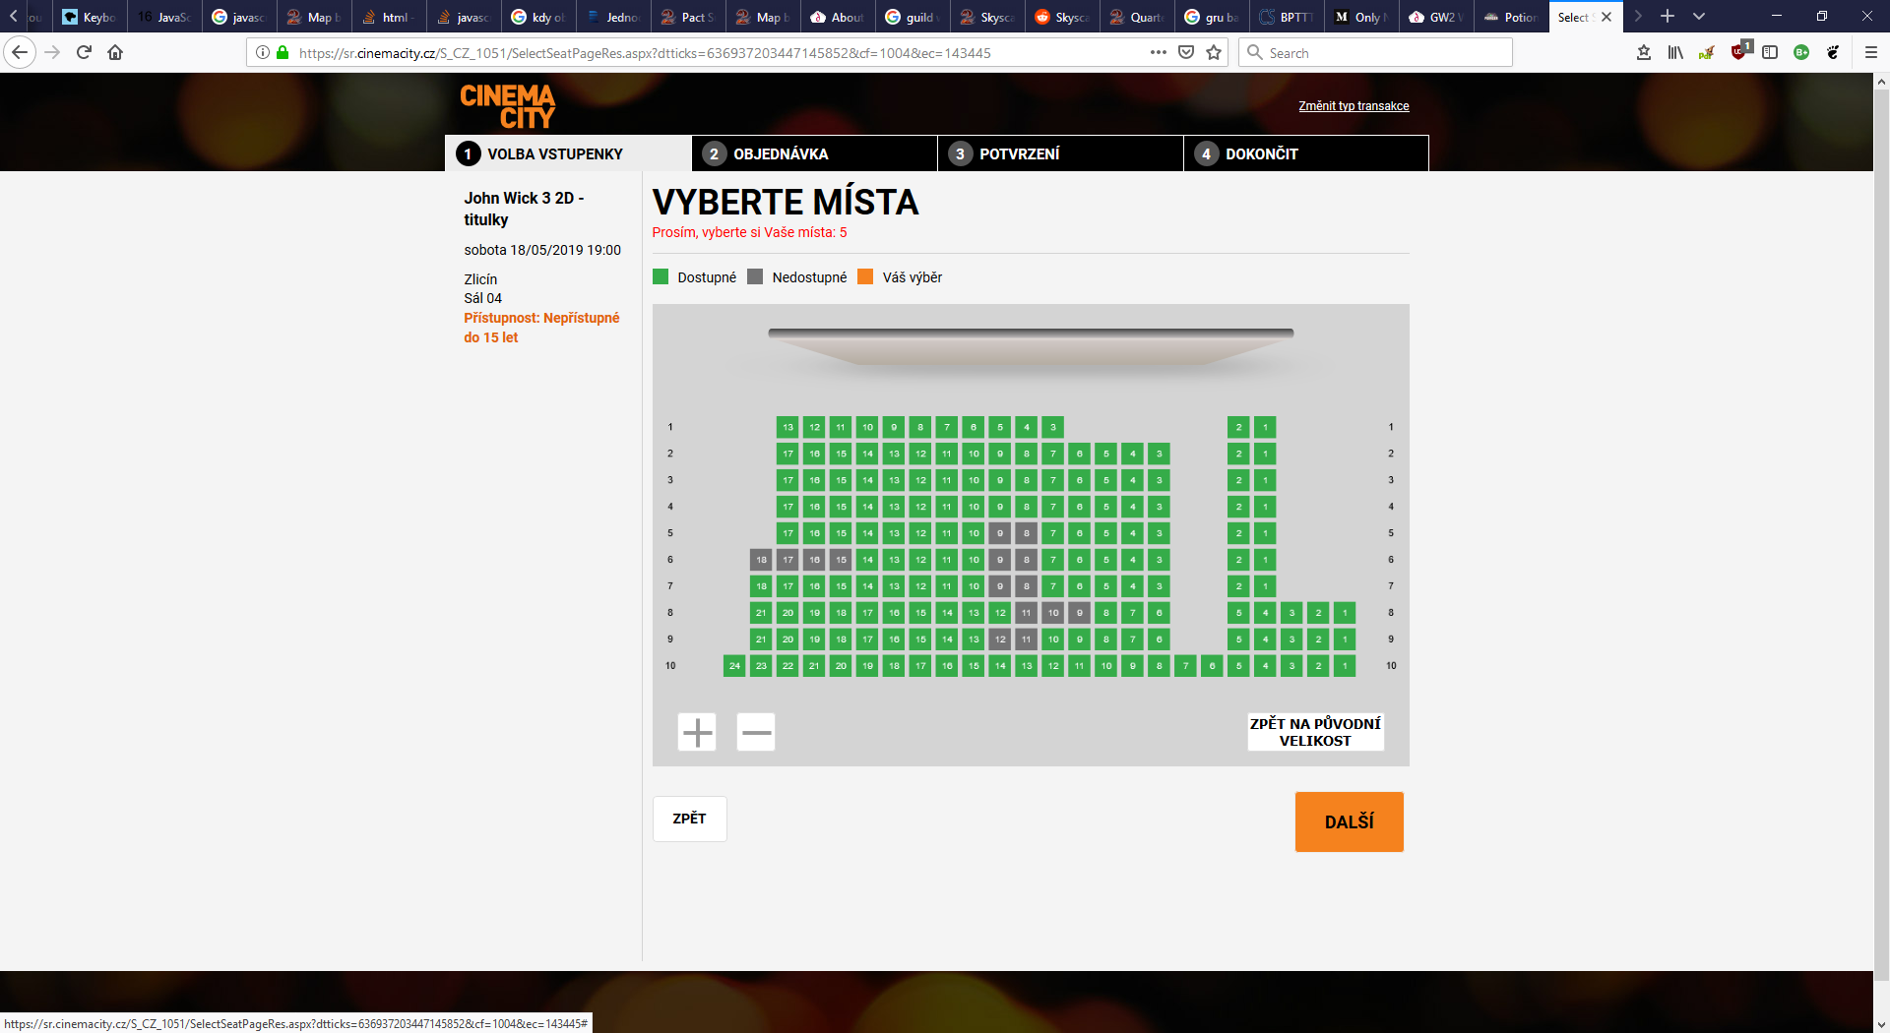Open the Změnit typ transakce link
This screenshot has width=1890, height=1033.
point(1354,106)
